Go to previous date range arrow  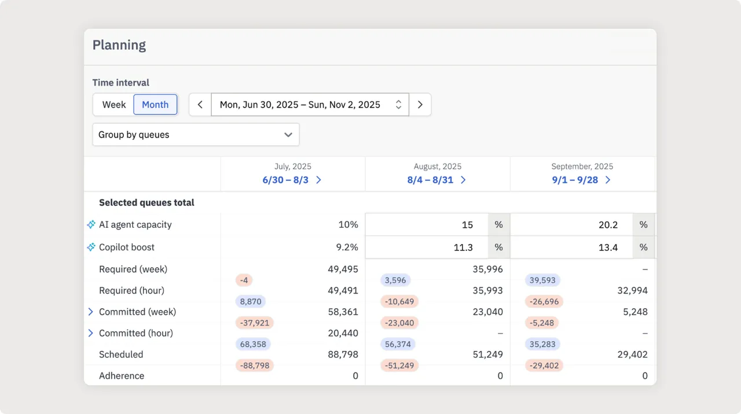click(x=200, y=105)
